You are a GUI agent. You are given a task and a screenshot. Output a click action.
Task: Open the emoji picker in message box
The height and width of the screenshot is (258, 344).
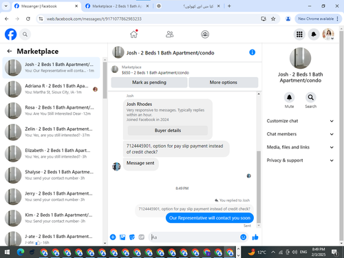click(x=244, y=237)
